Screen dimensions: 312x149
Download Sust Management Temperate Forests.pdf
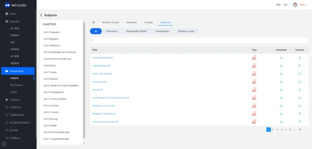281,98
